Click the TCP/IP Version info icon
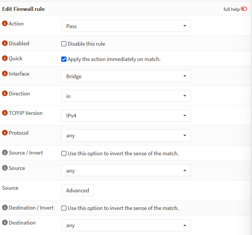252x235 pixels. click(5, 113)
